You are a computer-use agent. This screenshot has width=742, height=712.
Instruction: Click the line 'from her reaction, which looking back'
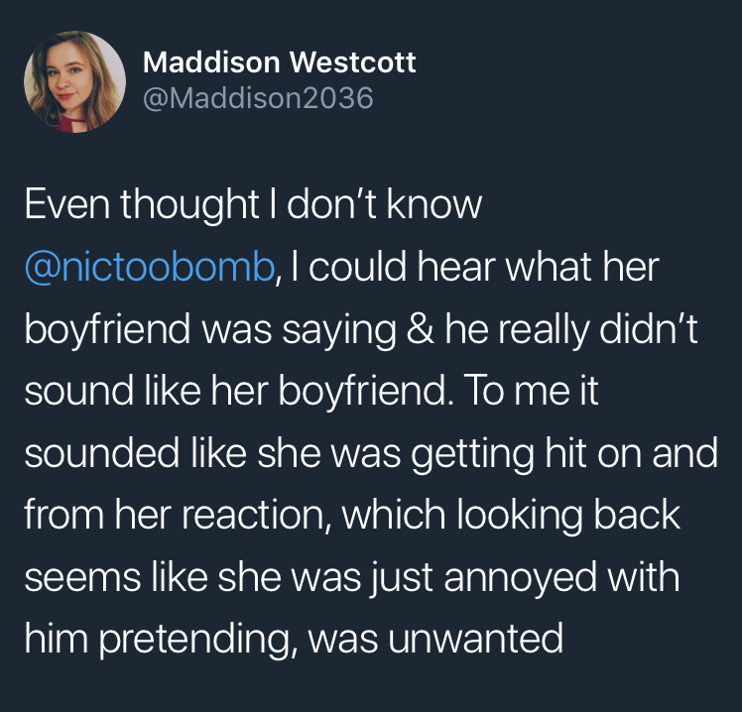pyautogui.click(x=352, y=515)
